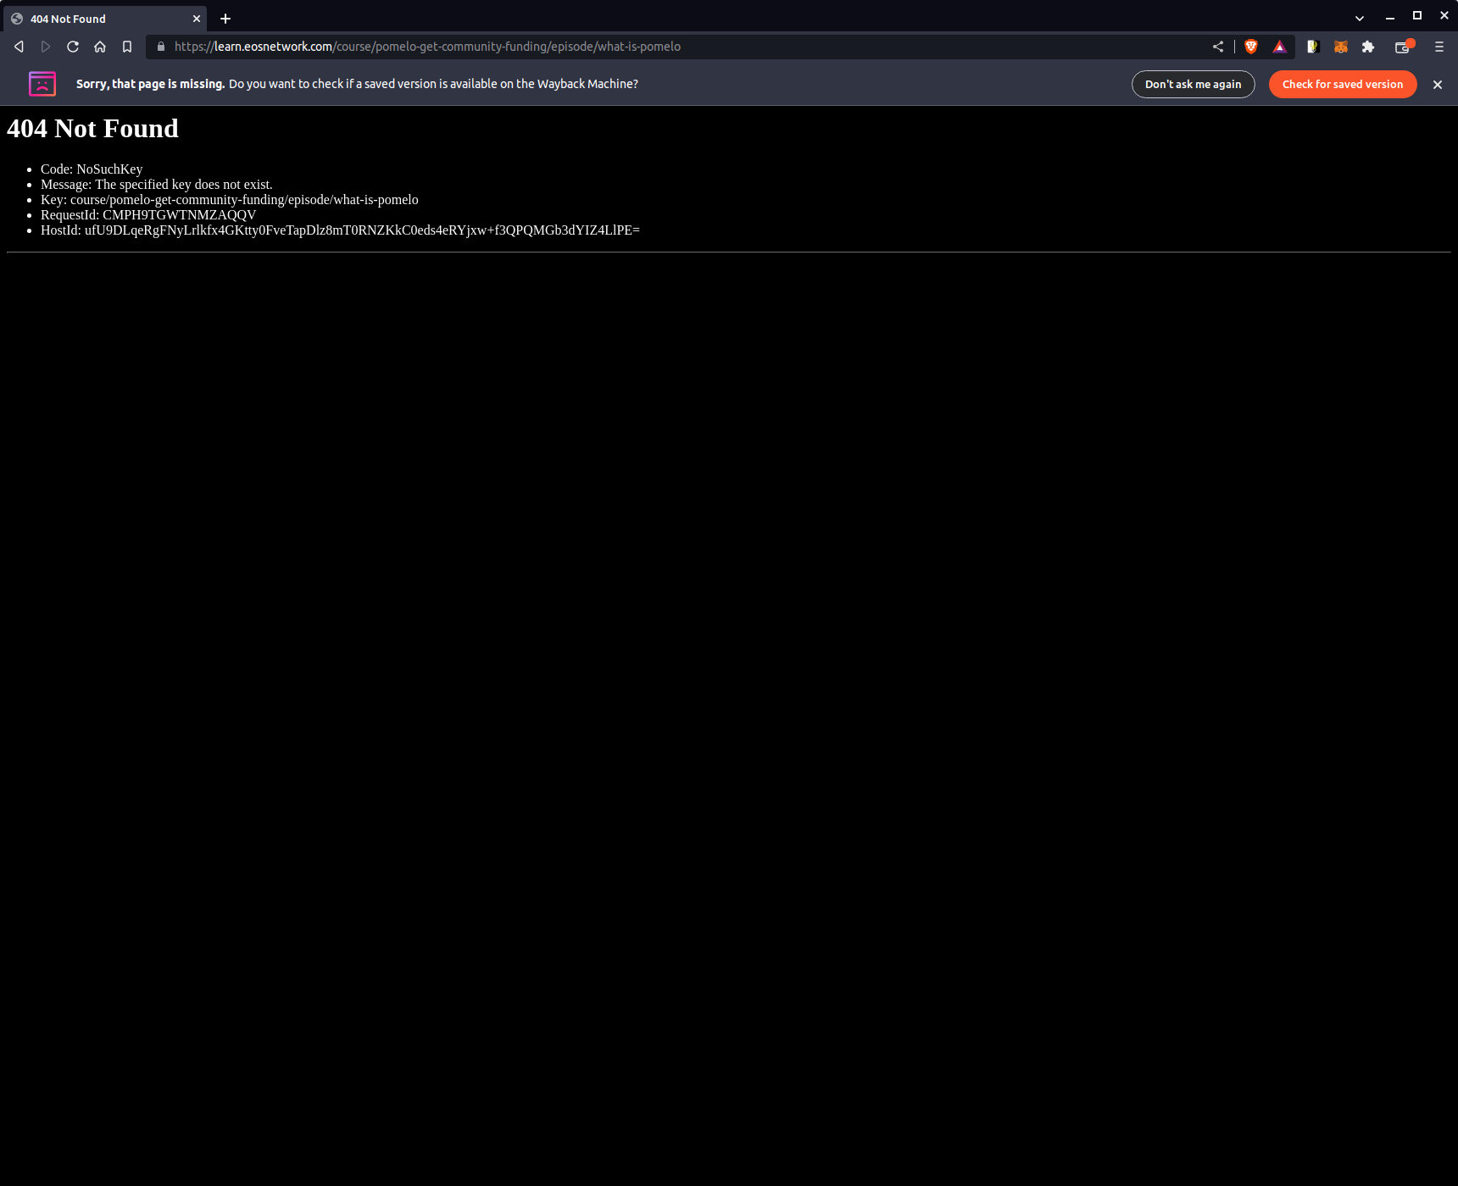Click the sad-face Wayback Machine icon
This screenshot has width=1458, height=1186.
click(42, 84)
